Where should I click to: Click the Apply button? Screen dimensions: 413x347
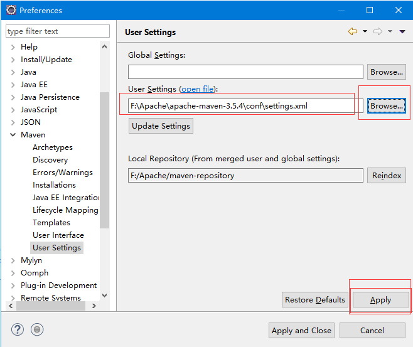click(x=380, y=300)
